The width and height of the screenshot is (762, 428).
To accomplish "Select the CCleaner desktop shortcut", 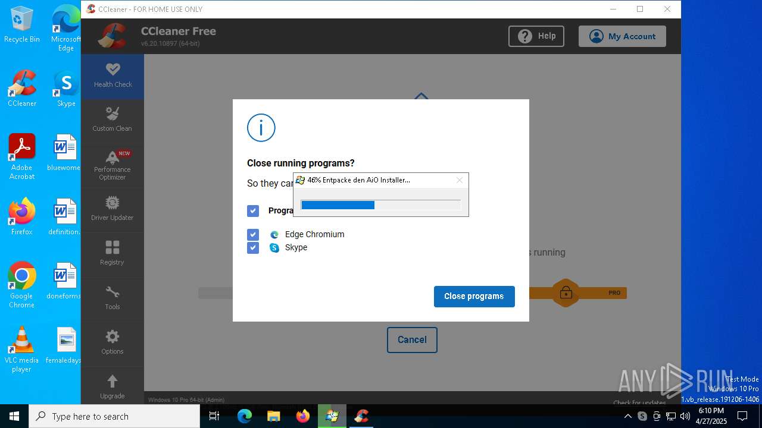I will (22, 89).
